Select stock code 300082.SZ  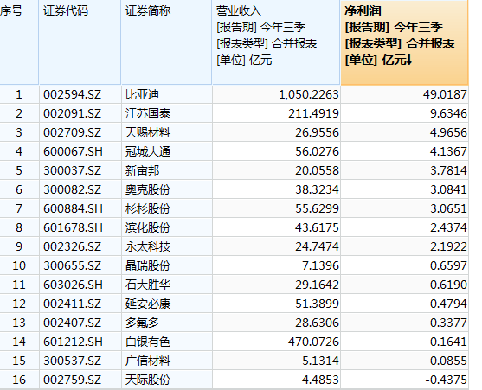pos(72,189)
